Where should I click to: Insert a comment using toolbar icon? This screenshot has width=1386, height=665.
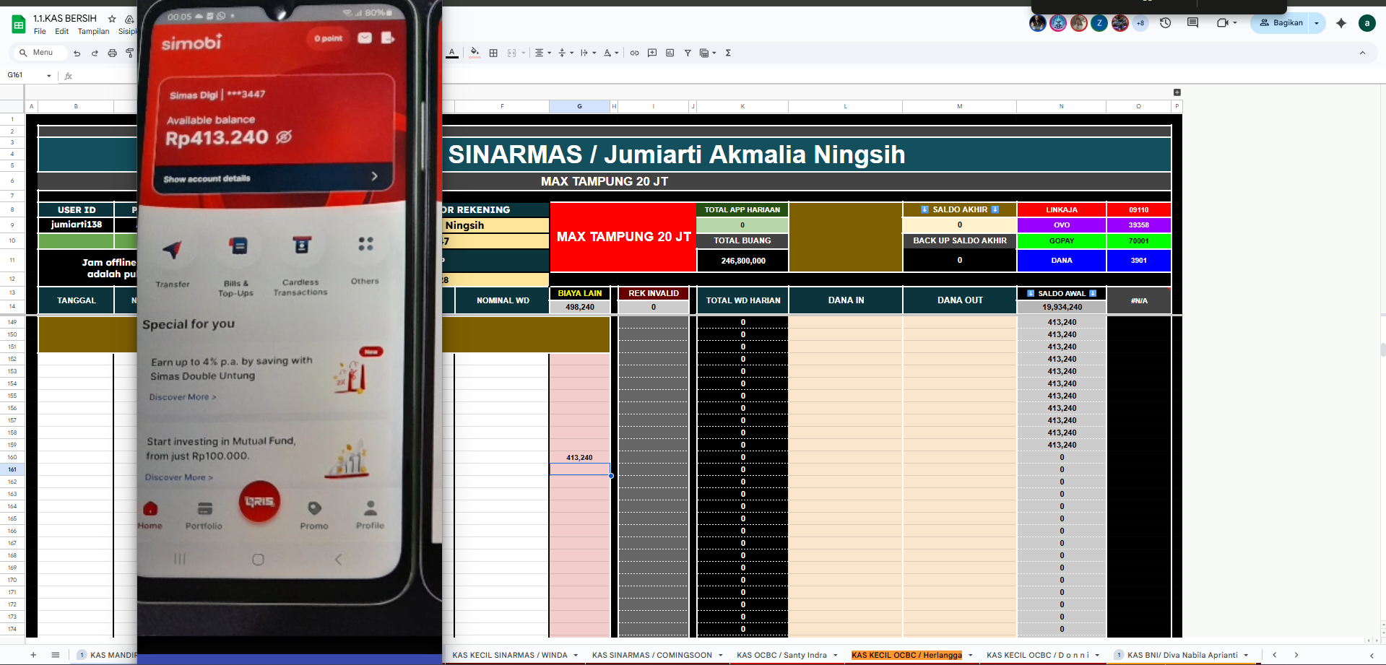[652, 53]
